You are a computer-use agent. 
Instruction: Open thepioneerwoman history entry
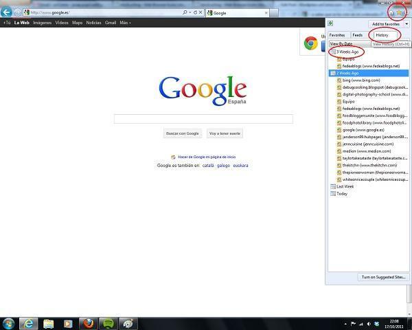(372, 173)
